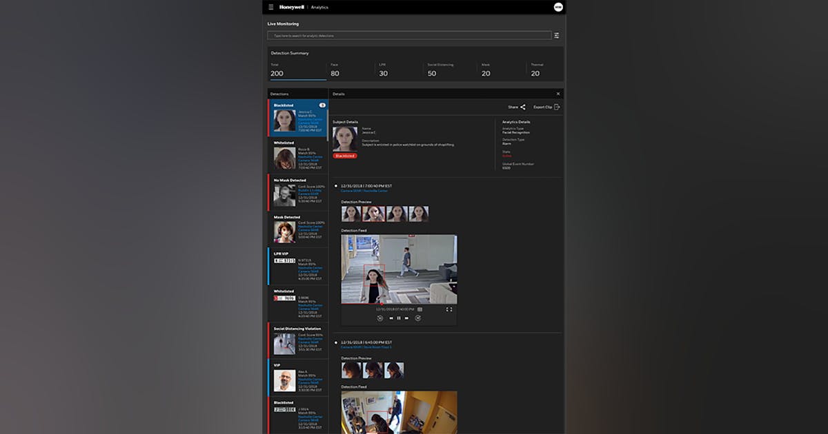Pause the Detection Feed playback

(399, 318)
